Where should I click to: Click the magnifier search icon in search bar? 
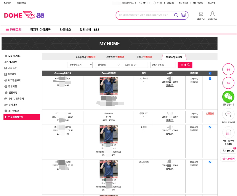pos(176,15)
